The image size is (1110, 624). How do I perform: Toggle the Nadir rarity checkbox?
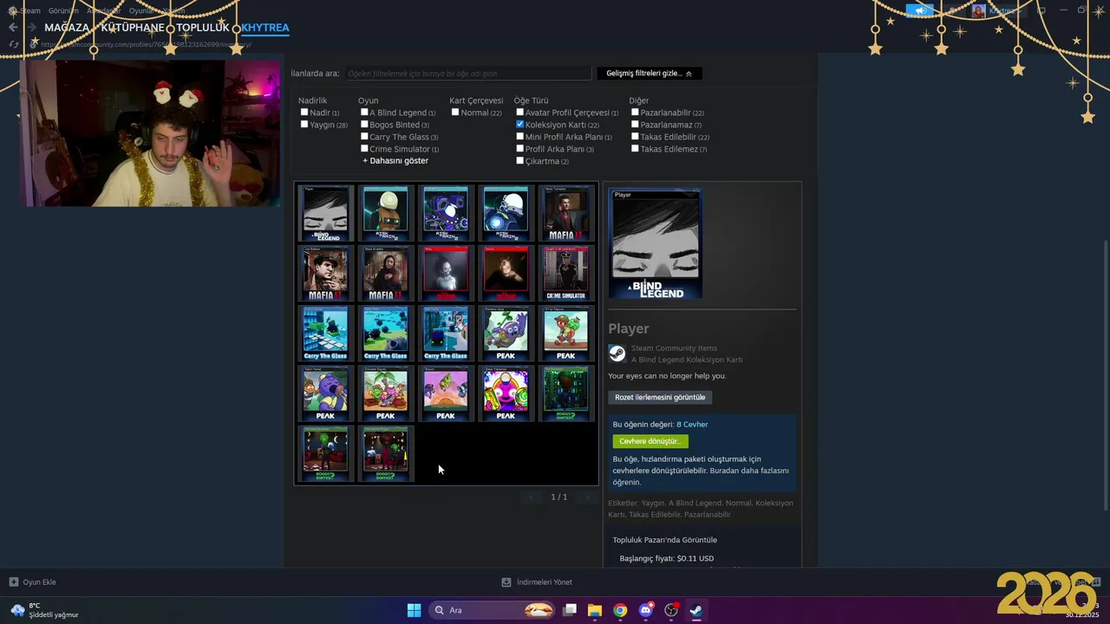304,112
